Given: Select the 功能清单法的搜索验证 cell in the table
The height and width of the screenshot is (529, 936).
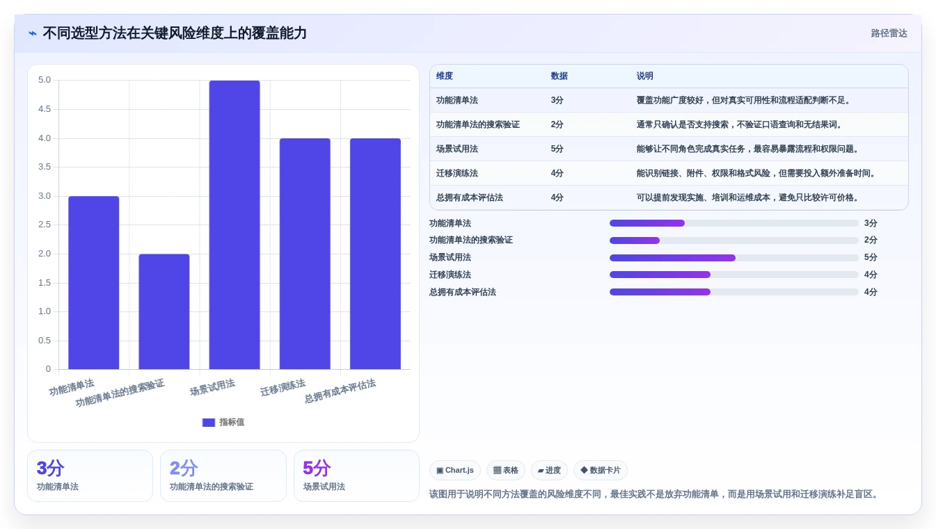Looking at the screenshot, I should point(478,124).
